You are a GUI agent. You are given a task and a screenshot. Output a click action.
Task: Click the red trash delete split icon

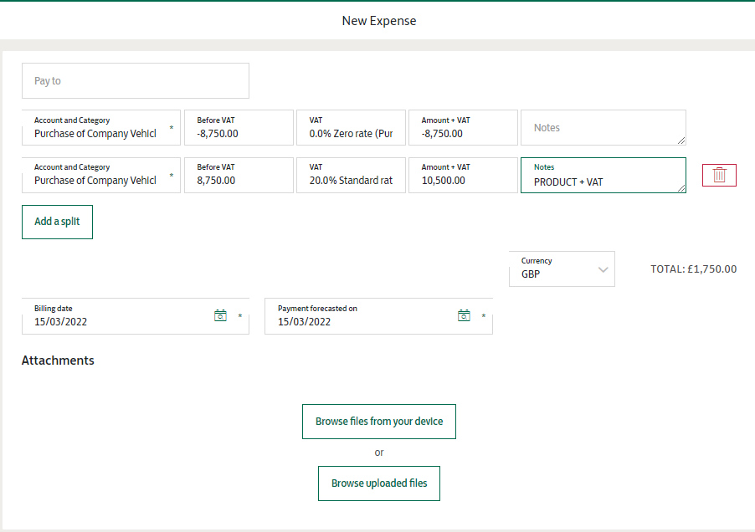click(719, 175)
